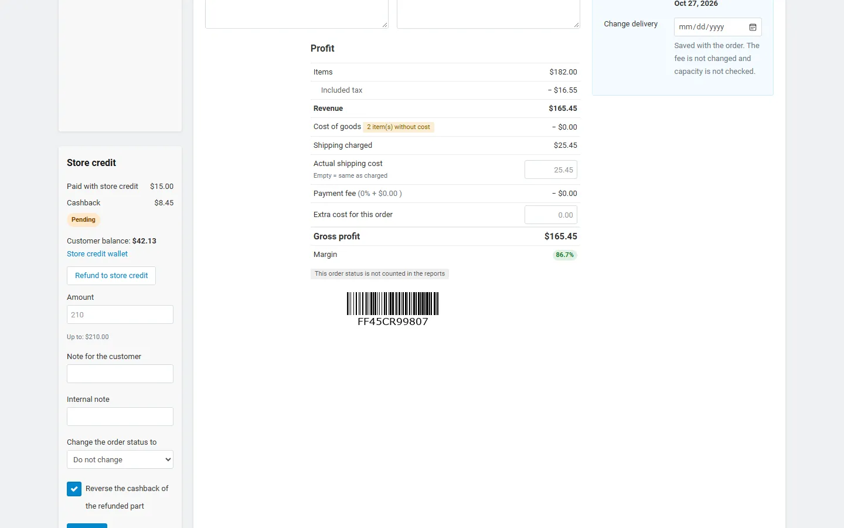
Task: Click the Shipping charged value $25.45
Action: click(566, 145)
